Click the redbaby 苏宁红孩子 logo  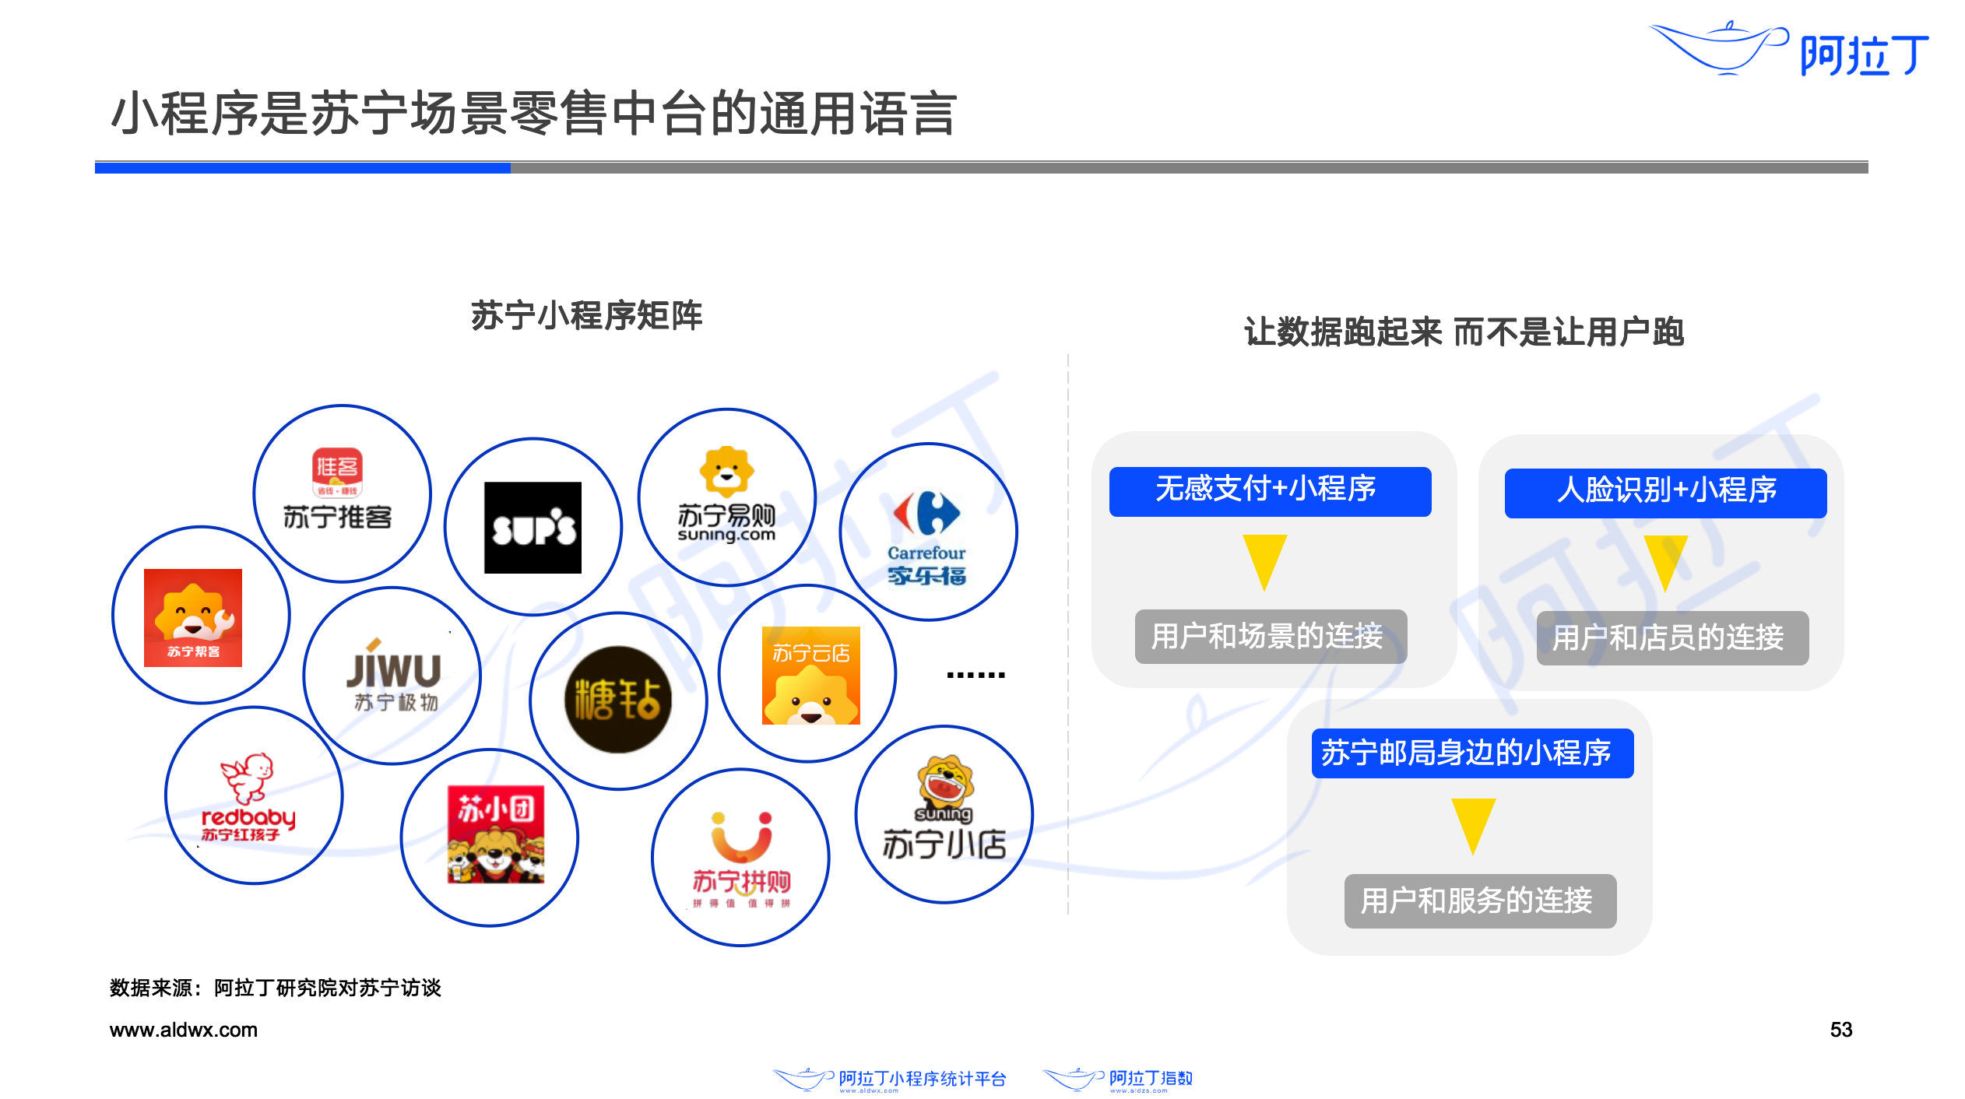(x=251, y=796)
